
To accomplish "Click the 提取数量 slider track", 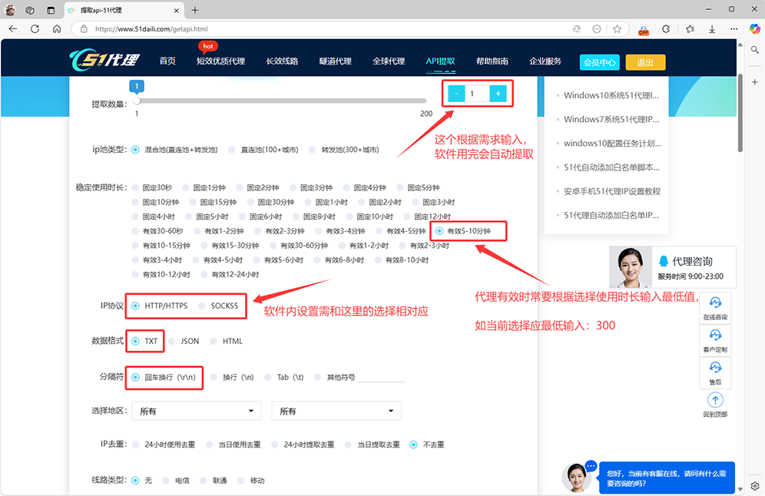I will pos(282,101).
